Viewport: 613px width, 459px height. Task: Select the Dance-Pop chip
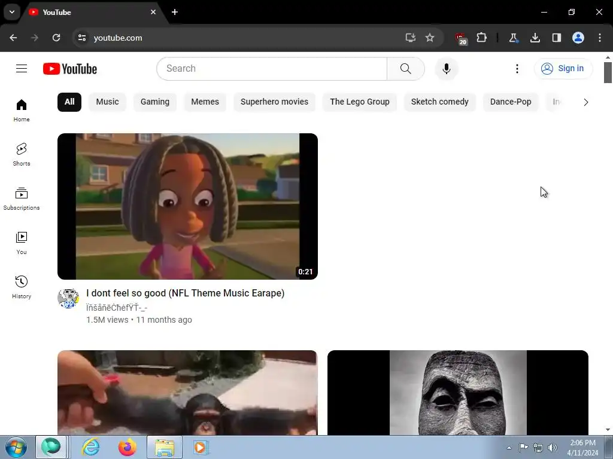pyautogui.click(x=511, y=102)
